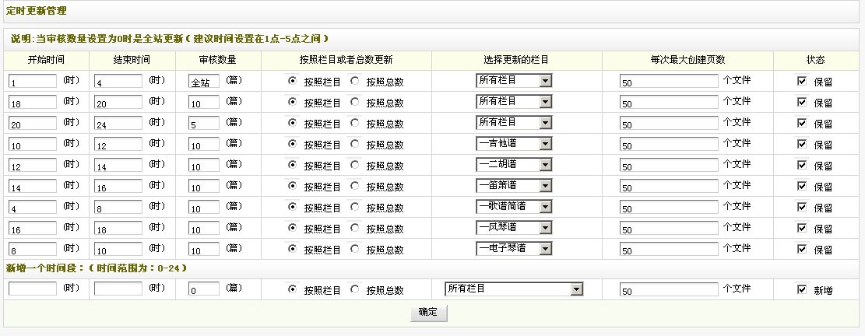865x336 pixels.
Task: Toggle 保留 checkbox for the 一歌谱简谱 row
Action: coord(802,207)
